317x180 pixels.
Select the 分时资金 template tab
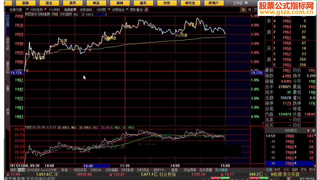click(x=143, y=170)
